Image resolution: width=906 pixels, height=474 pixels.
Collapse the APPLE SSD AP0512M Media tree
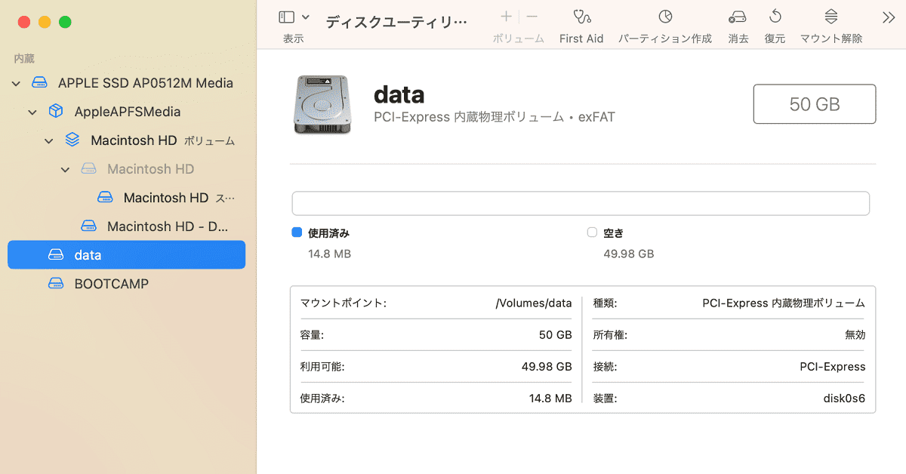(17, 83)
